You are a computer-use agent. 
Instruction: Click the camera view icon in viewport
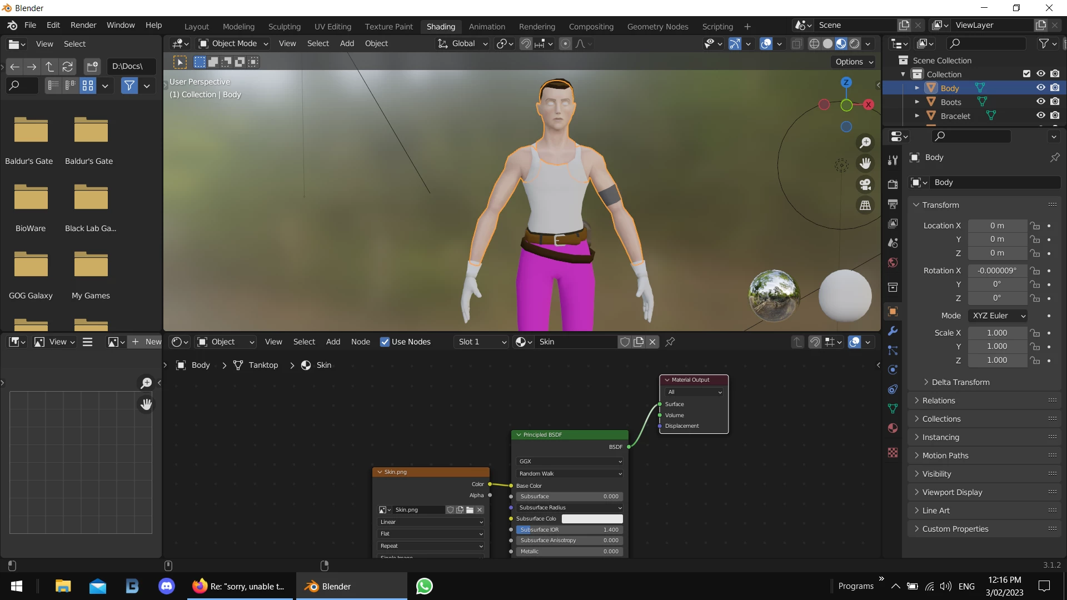865,184
